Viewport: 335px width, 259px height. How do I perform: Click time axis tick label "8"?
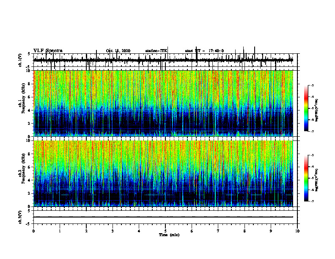click(x=244, y=231)
